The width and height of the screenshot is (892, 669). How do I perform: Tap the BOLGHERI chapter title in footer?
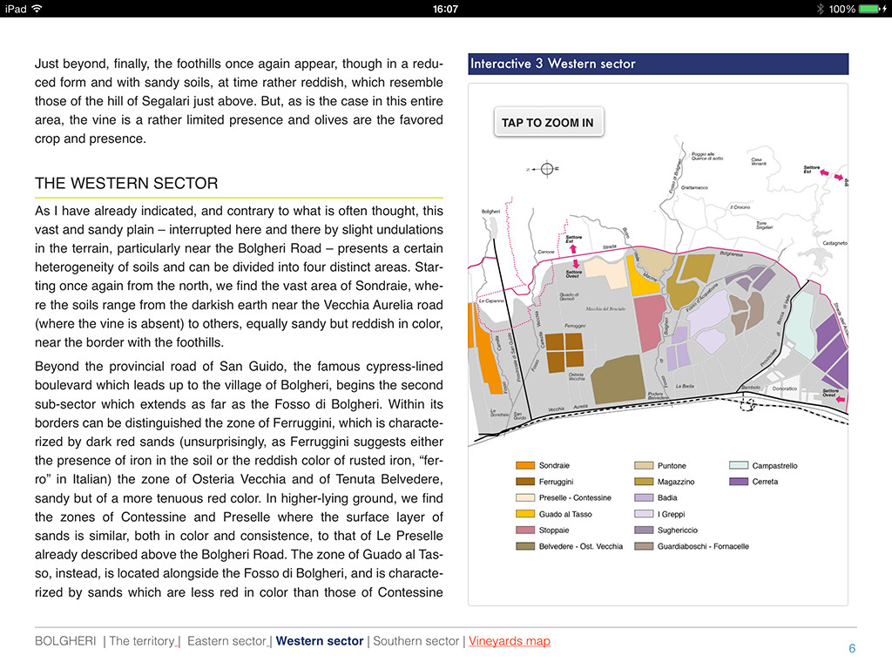coord(65,641)
